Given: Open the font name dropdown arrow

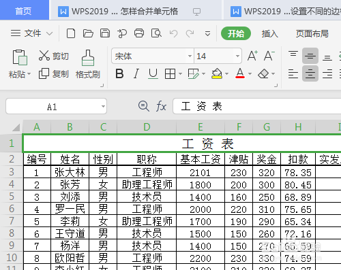Looking at the screenshot, I should [190, 56].
